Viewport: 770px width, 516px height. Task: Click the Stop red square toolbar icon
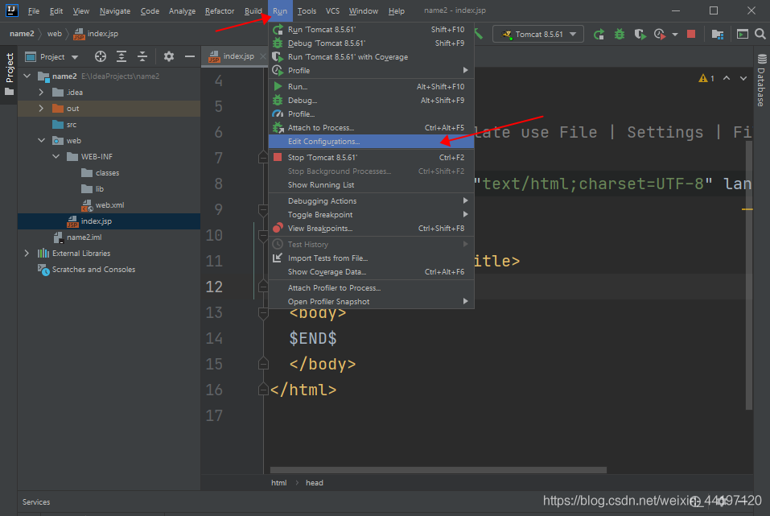tap(690, 35)
